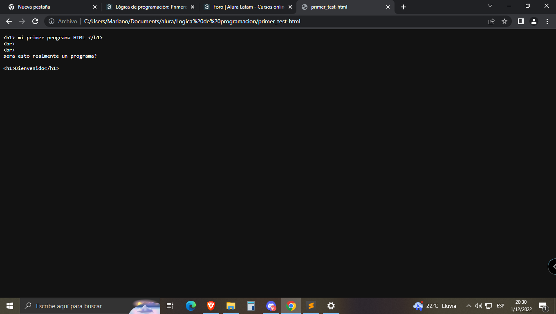Open Sublime Text from taskbar
Image resolution: width=556 pixels, height=314 pixels.
pyautogui.click(x=311, y=306)
